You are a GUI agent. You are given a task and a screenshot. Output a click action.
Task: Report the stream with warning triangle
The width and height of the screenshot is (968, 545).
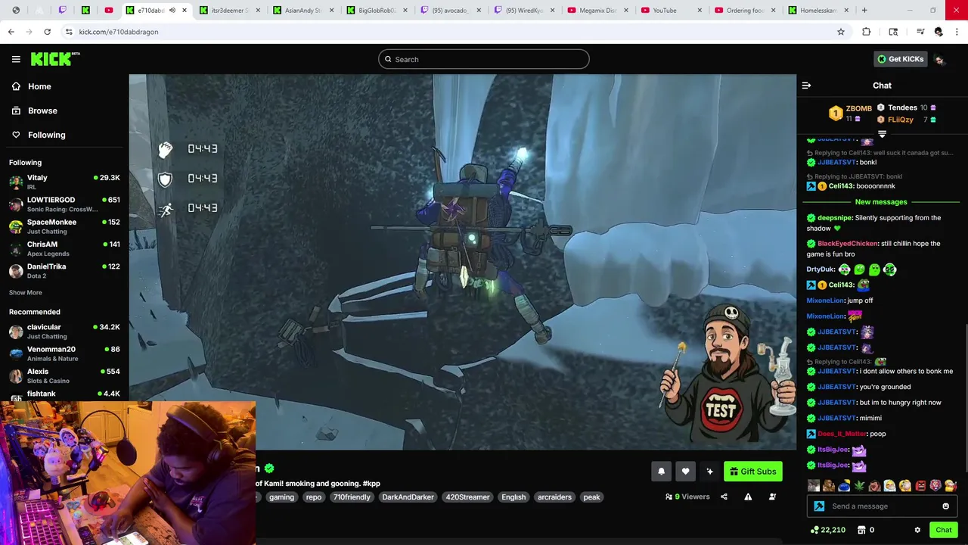[748, 497]
